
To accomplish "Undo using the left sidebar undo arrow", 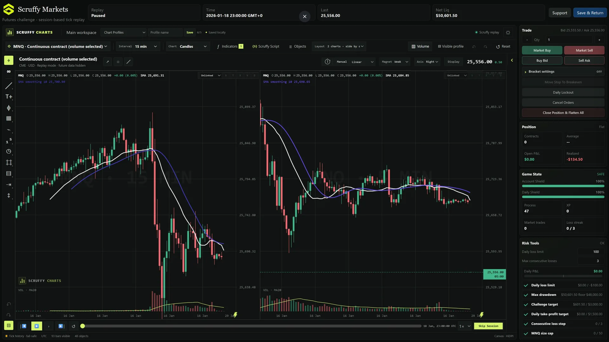I will coord(9,304).
